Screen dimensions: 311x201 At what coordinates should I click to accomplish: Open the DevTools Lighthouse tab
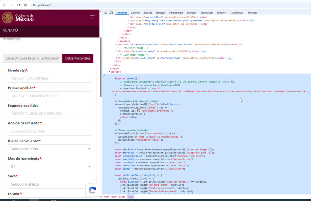pyautogui.click(x=237, y=12)
